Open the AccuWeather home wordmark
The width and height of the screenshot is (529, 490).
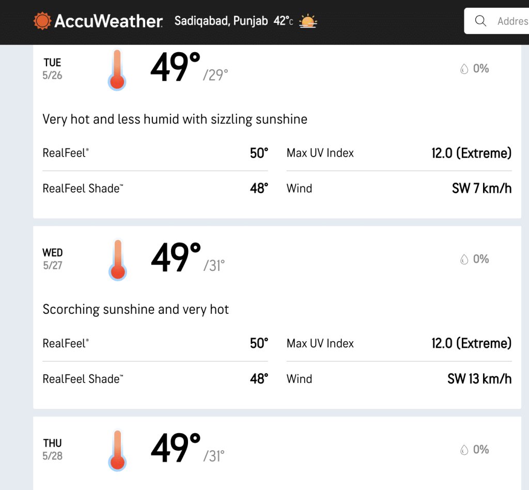(x=108, y=21)
